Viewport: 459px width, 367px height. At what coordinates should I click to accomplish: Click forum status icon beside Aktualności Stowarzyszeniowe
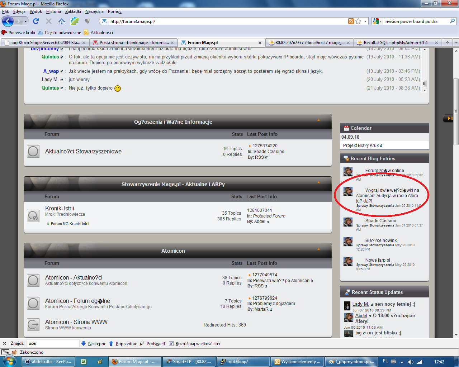click(x=33, y=152)
